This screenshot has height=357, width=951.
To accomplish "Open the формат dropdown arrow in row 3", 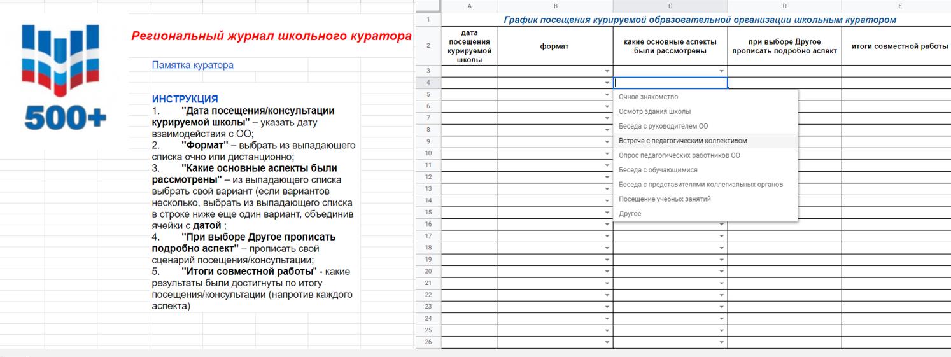I will click(607, 71).
